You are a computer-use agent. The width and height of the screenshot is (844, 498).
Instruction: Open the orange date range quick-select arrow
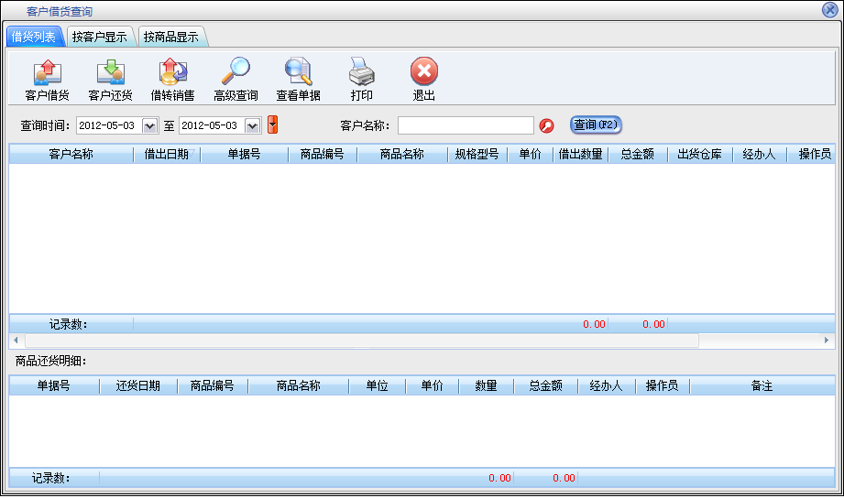coord(272,124)
